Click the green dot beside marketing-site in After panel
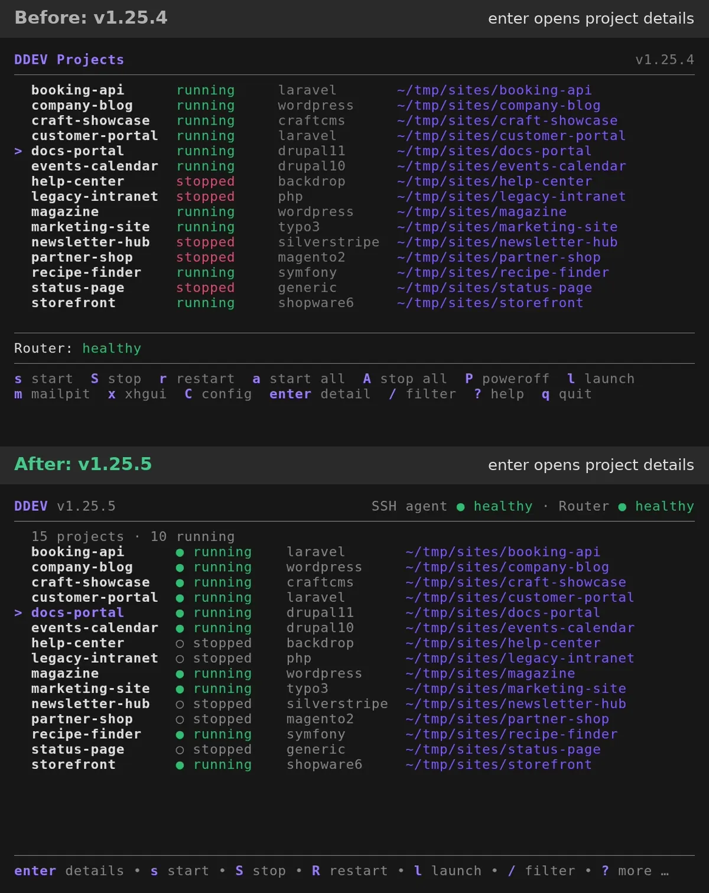Image resolution: width=709 pixels, height=893 pixels. 180,689
